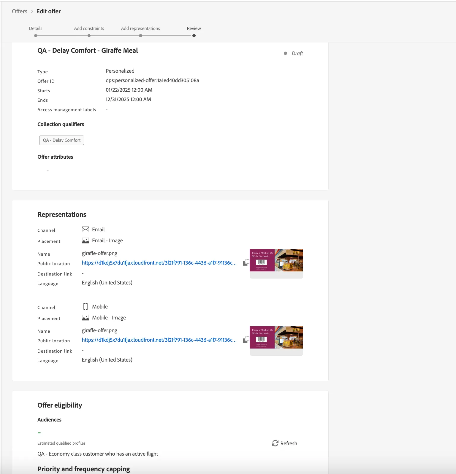Click the Email channel envelope icon

click(85, 229)
